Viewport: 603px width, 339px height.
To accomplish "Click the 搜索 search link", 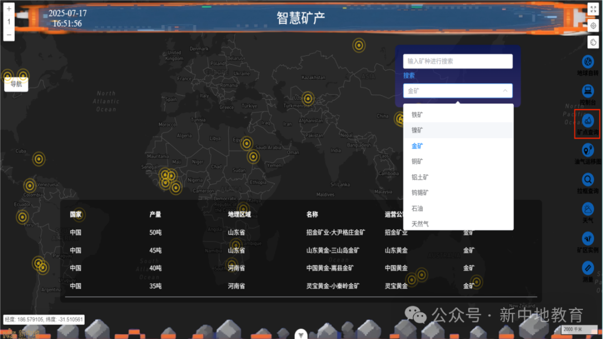I will point(409,75).
